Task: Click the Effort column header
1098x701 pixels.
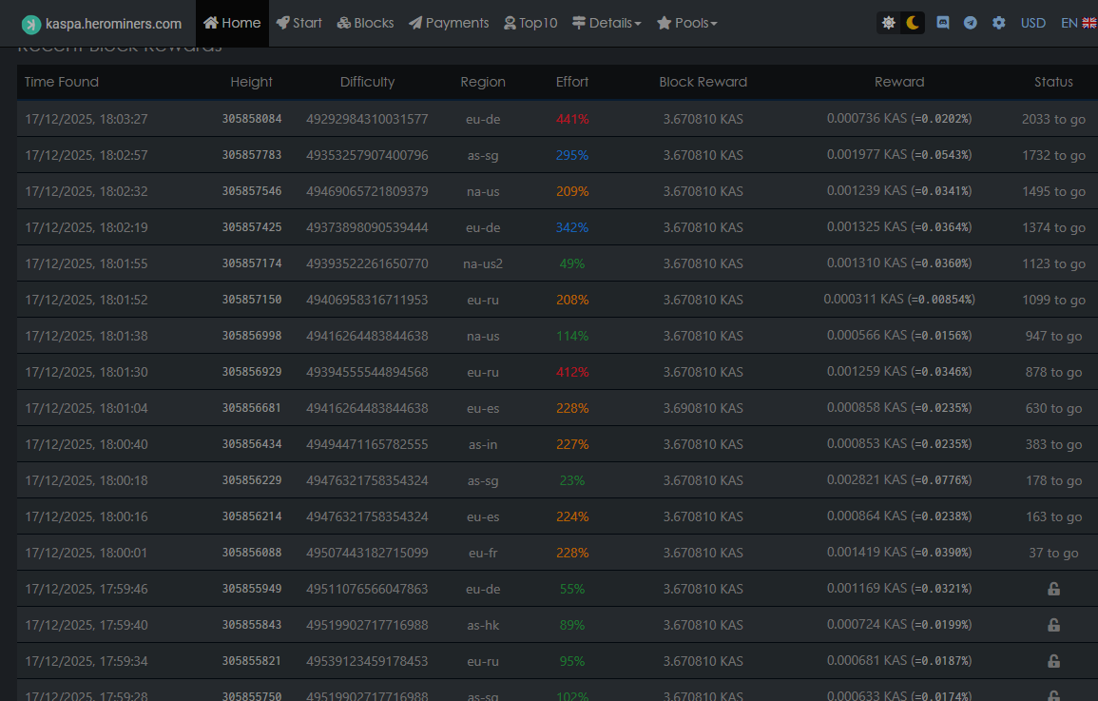Action: (x=572, y=82)
